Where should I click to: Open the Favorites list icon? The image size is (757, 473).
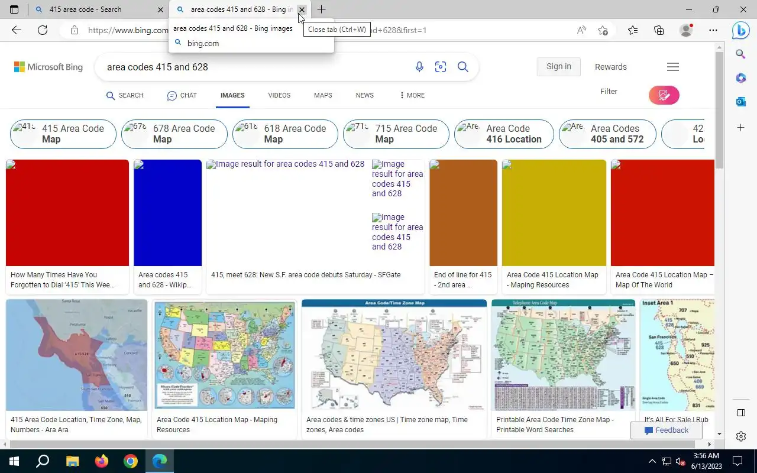coord(633,30)
